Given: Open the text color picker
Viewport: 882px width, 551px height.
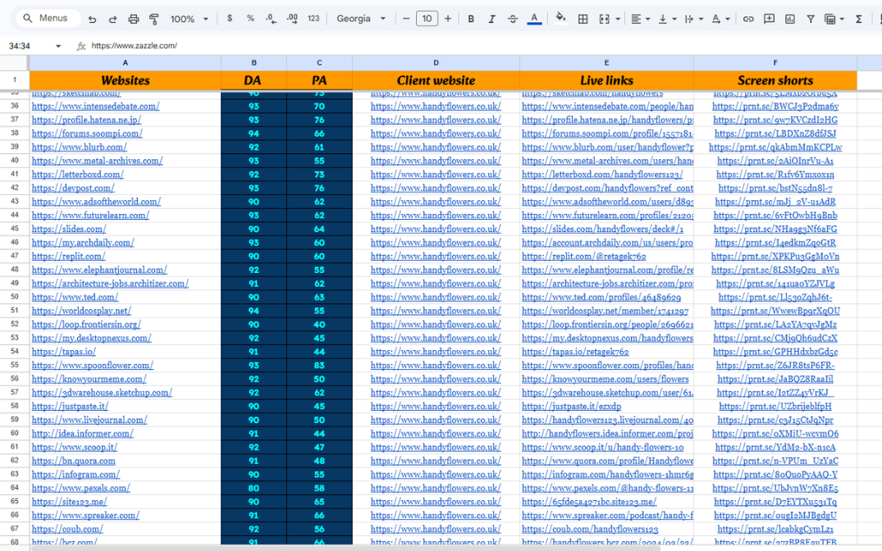Looking at the screenshot, I should click(x=534, y=19).
